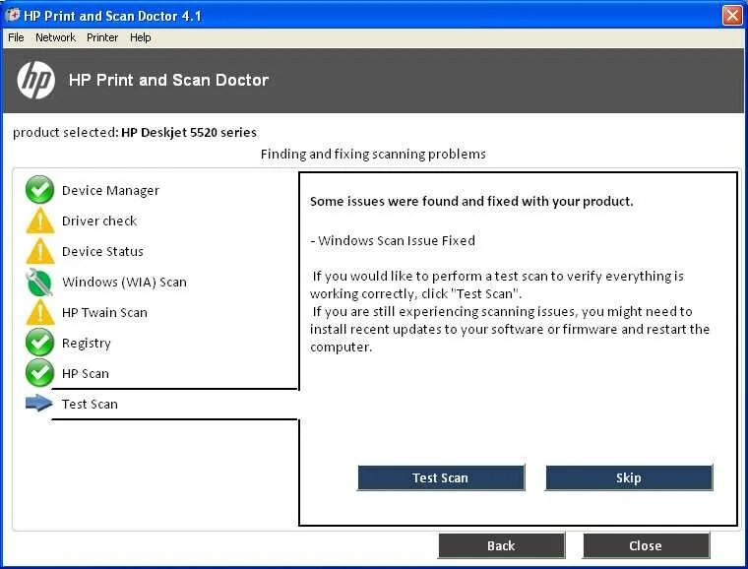The height and width of the screenshot is (569, 748).
Task: Open the Help menu
Action: [140, 37]
